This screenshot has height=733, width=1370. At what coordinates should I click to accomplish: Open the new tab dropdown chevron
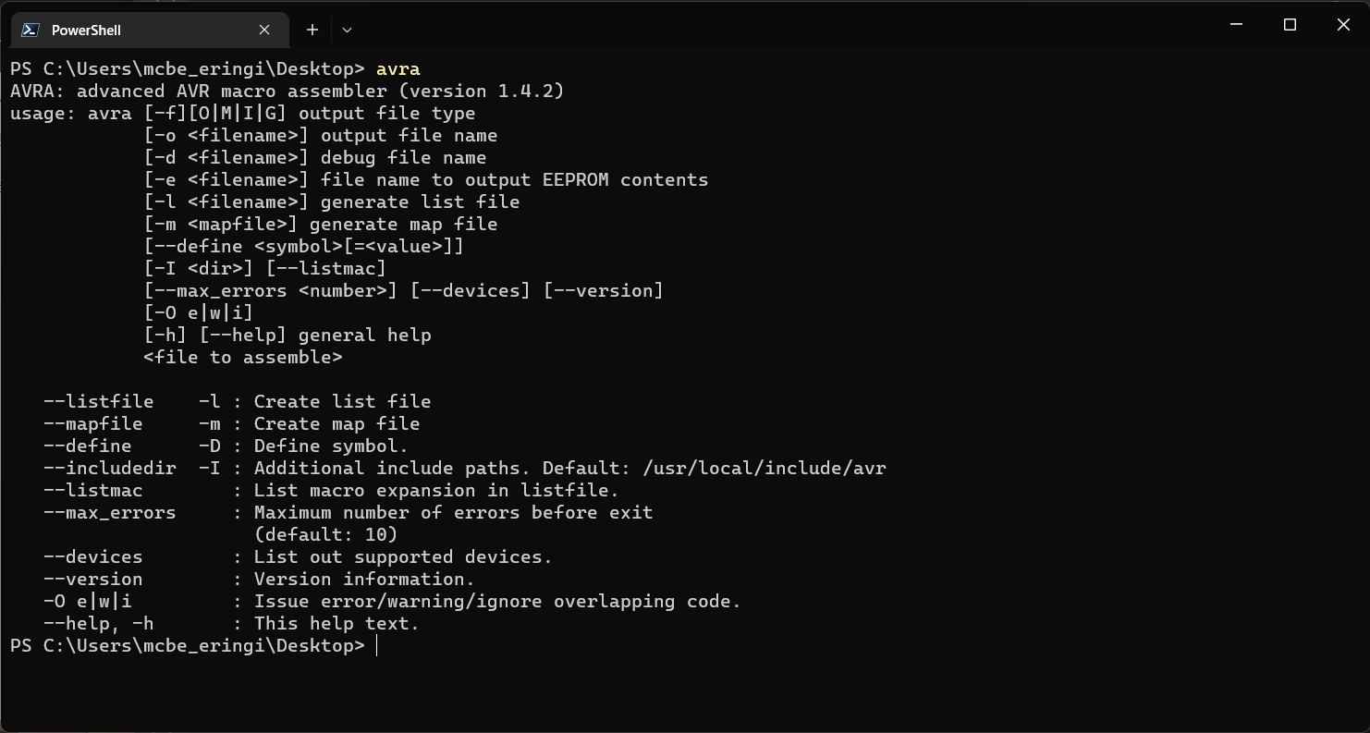pos(347,30)
